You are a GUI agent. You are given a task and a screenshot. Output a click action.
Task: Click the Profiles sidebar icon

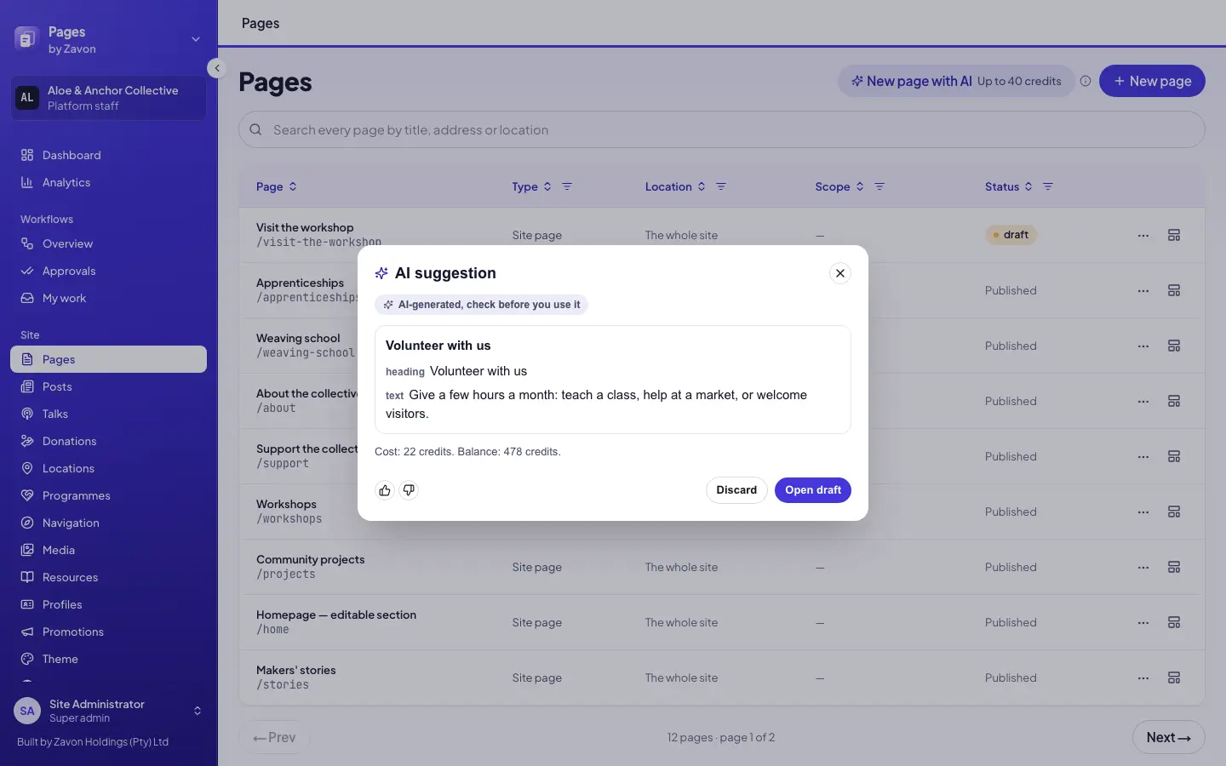tap(27, 604)
